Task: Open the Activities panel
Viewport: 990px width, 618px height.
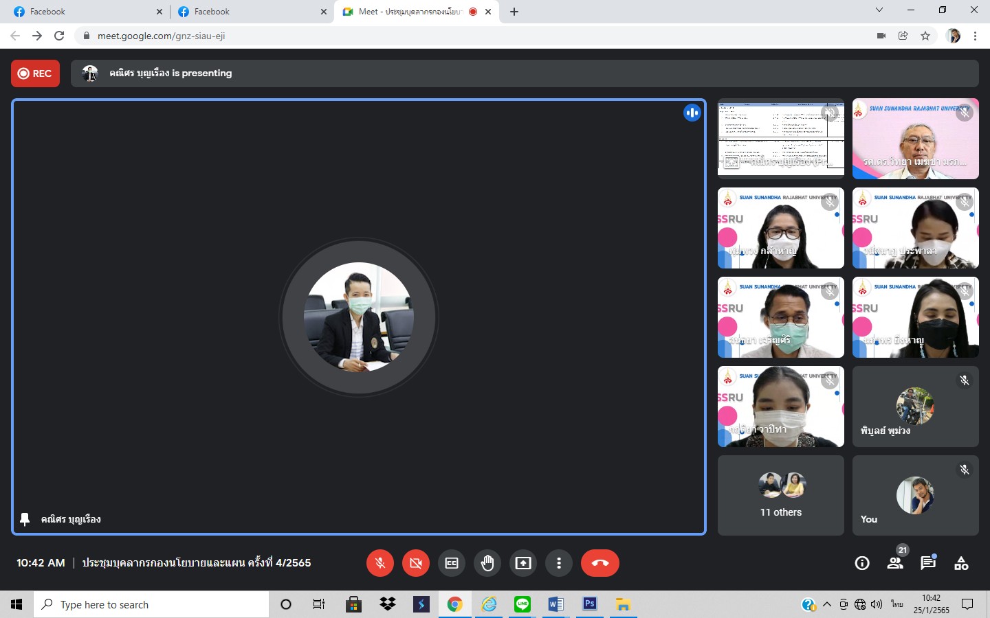Action: (x=961, y=564)
